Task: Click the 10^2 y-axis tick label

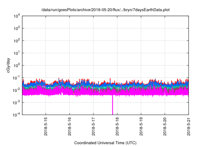Action: (17, 41)
